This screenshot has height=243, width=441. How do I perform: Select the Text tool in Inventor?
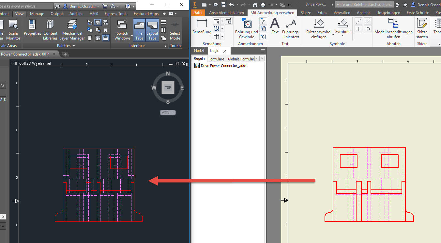(275, 26)
